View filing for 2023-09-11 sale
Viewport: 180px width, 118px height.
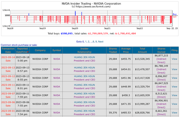click(x=174, y=87)
